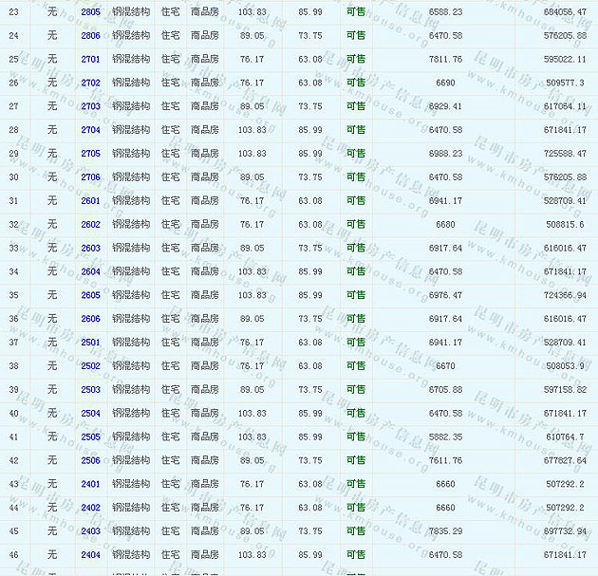This screenshot has height=576, width=598.
Task: View room 2403 link
Action: pyautogui.click(x=90, y=531)
